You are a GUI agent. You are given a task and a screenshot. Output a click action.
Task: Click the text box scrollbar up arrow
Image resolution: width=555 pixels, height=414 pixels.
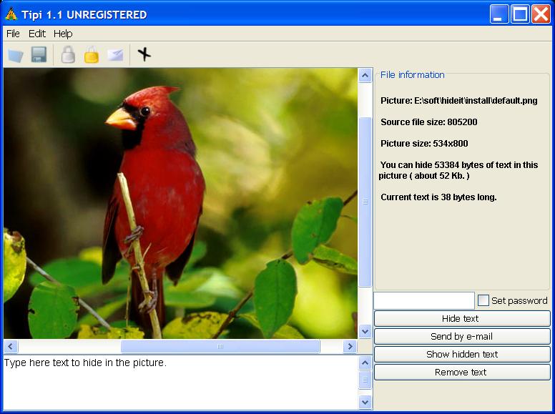(365, 363)
